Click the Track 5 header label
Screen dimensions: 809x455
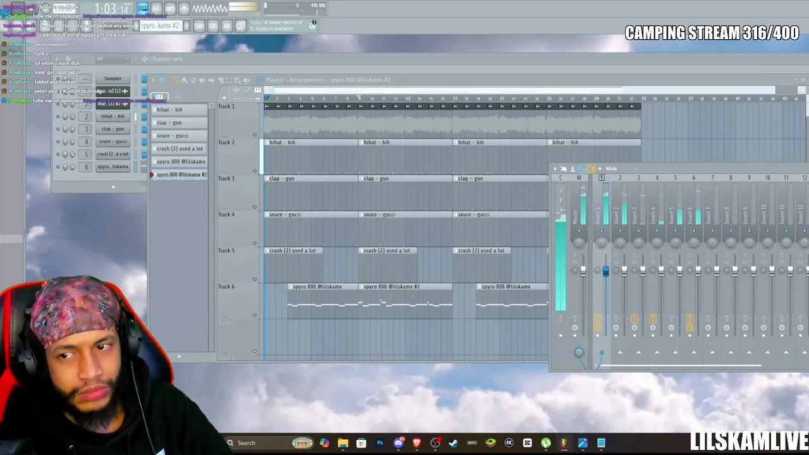[x=226, y=250]
